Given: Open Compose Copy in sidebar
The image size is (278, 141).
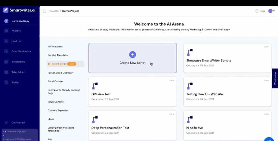Looking at the screenshot, I should tap(20, 21).
